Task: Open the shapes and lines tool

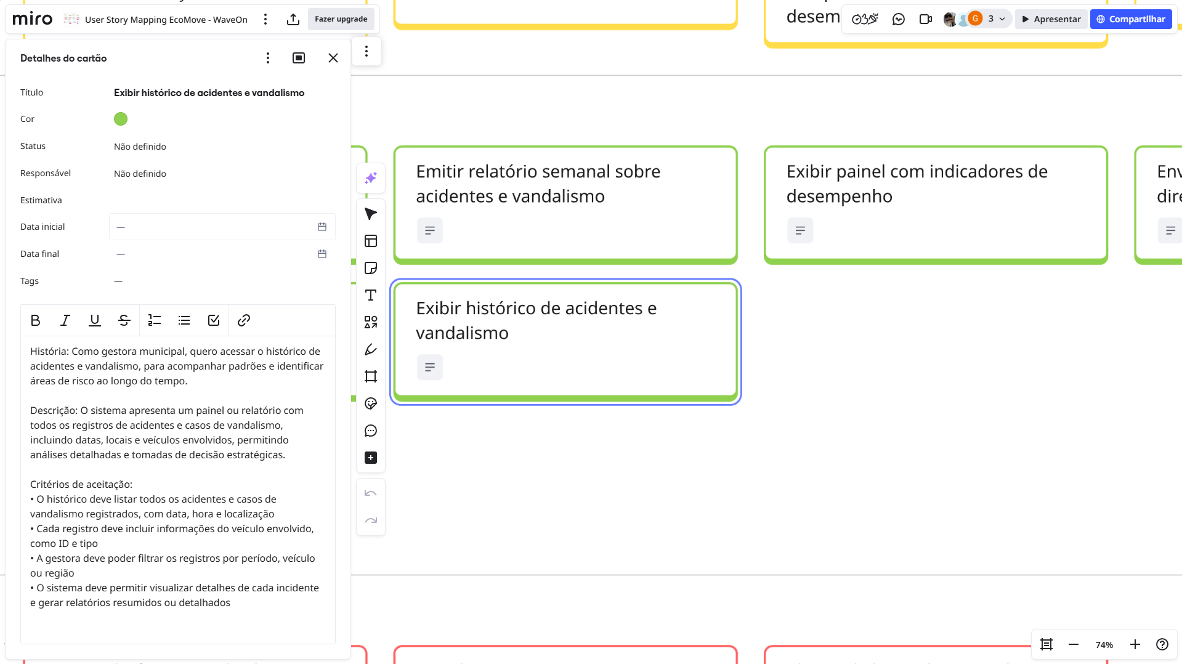Action: point(370,322)
